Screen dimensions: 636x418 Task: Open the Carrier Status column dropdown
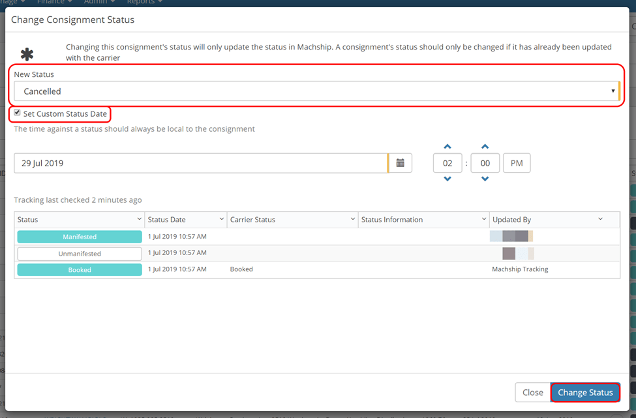352,219
